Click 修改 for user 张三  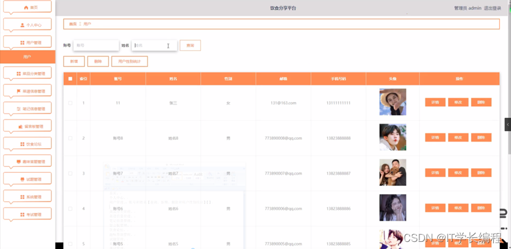click(x=458, y=102)
